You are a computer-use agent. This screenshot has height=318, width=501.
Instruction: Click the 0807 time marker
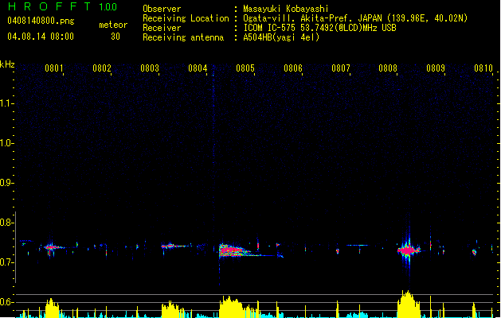[341, 68]
